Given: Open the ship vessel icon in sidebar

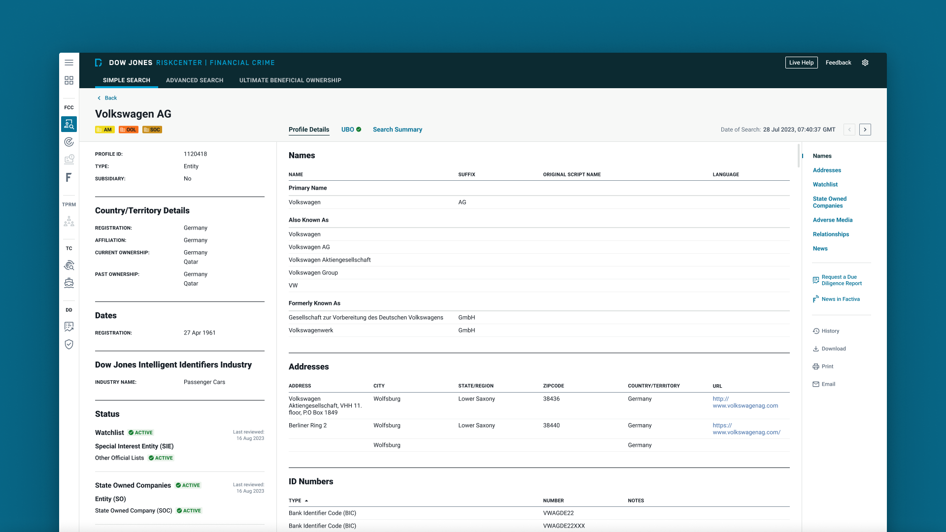Looking at the screenshot, I should (x=69, y=283).
